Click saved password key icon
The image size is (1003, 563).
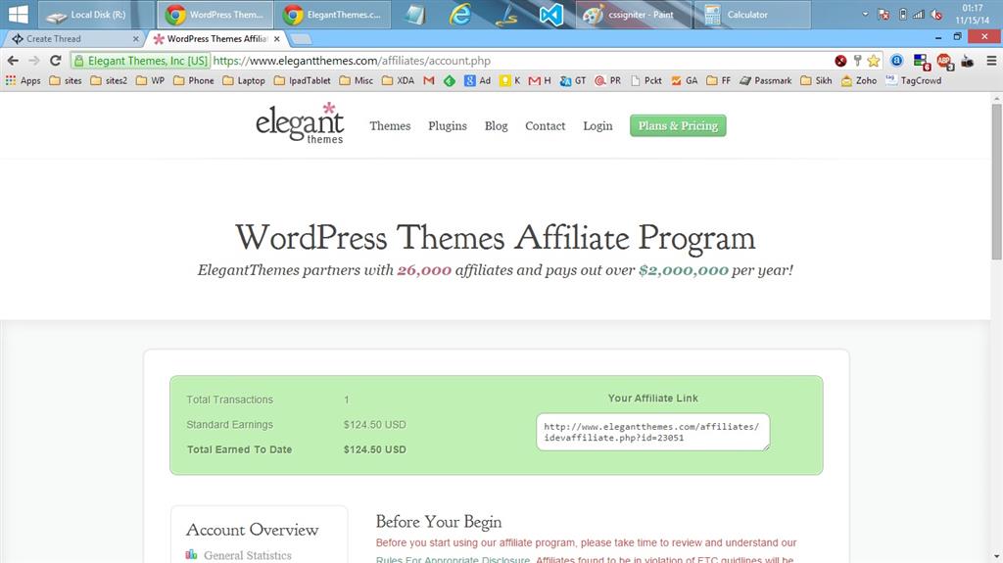857,61
